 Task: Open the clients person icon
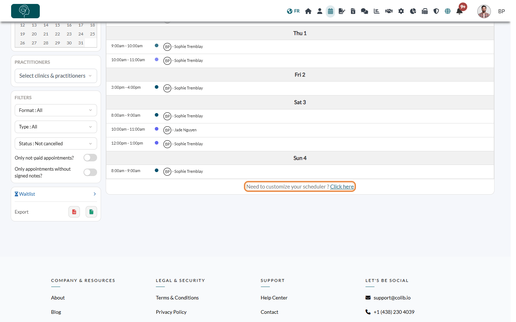coord(320,11)
